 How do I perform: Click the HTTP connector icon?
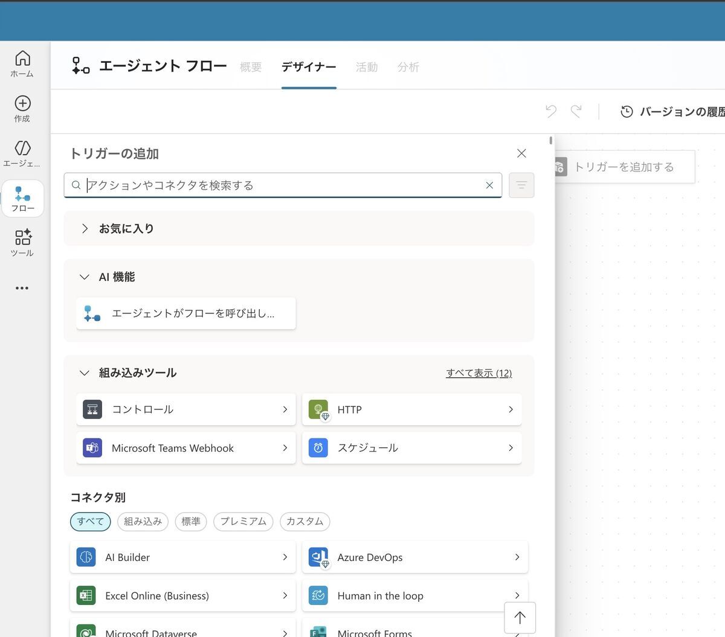click(318, 409)
